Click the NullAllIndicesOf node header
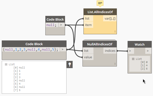 click(100, 44)
